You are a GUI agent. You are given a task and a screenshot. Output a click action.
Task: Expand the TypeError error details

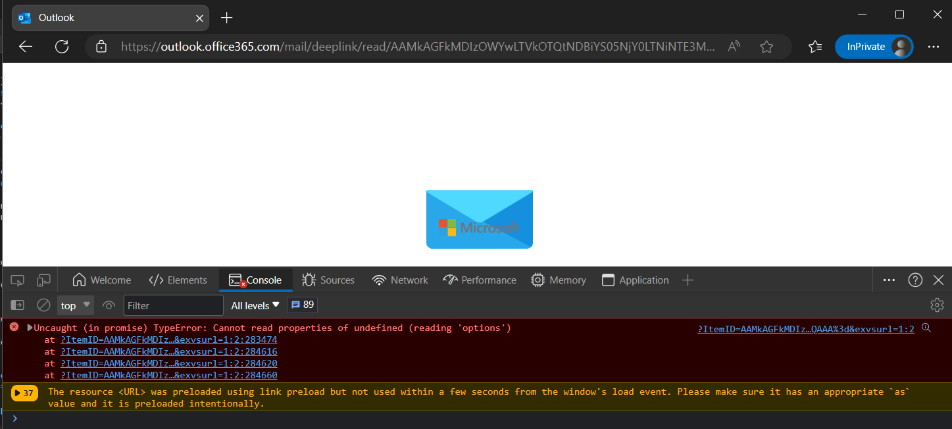[x=28, y=328]
